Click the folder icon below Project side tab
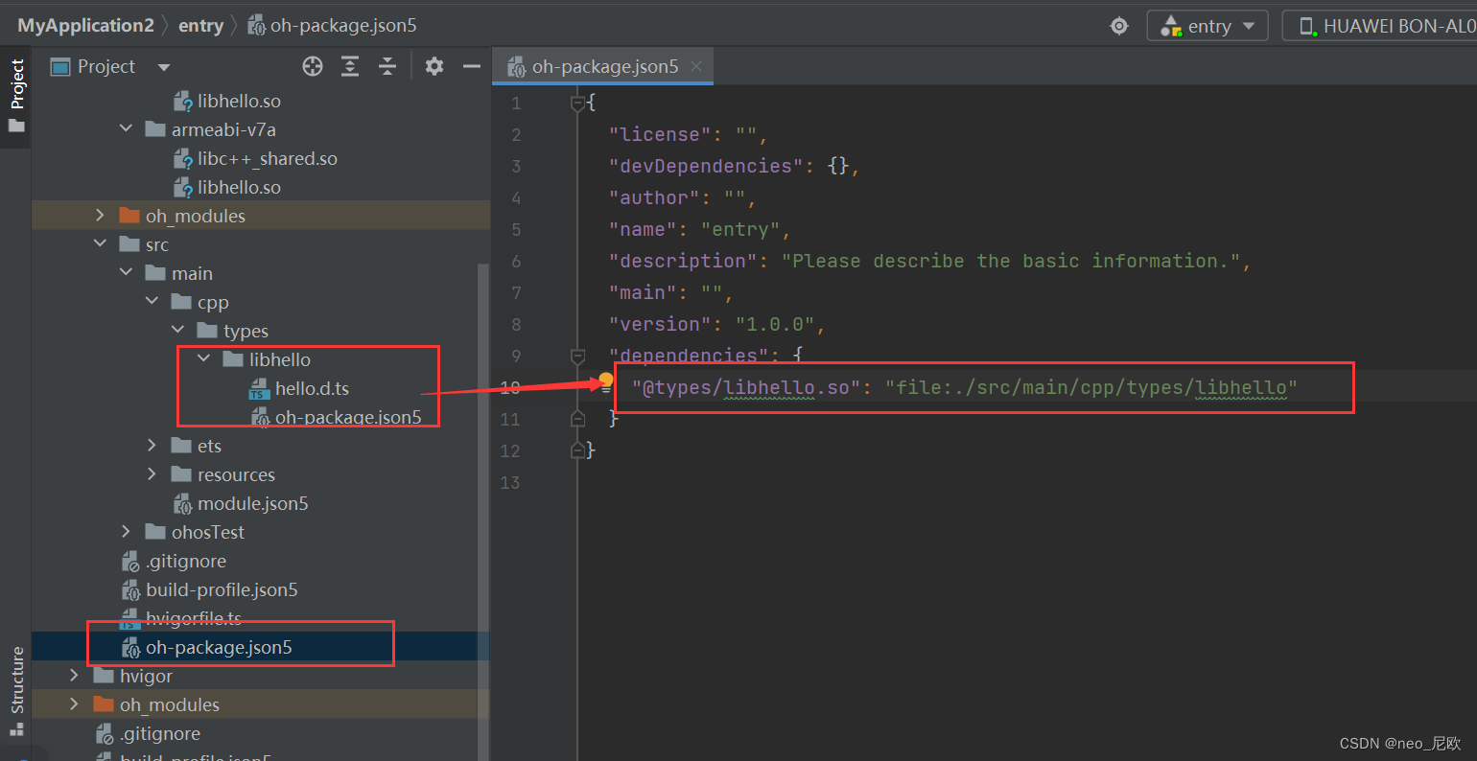The image size is (1477, 761). point(16,126)
